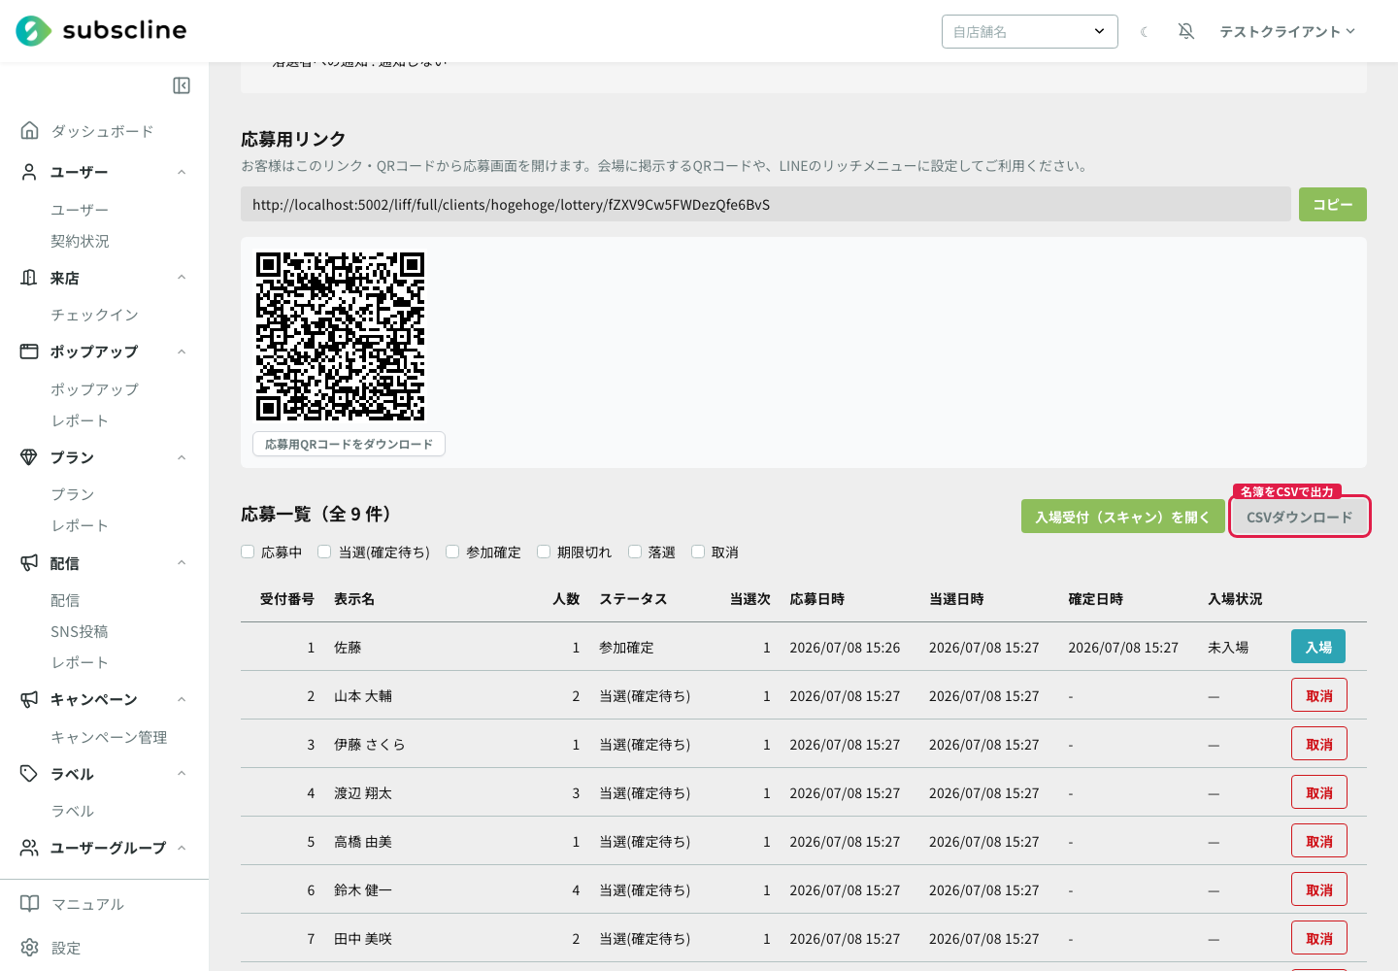The height and width of the screenshot is (971, 1398).
Task: Click the プラン diamond icon
Action: [30, 457]
